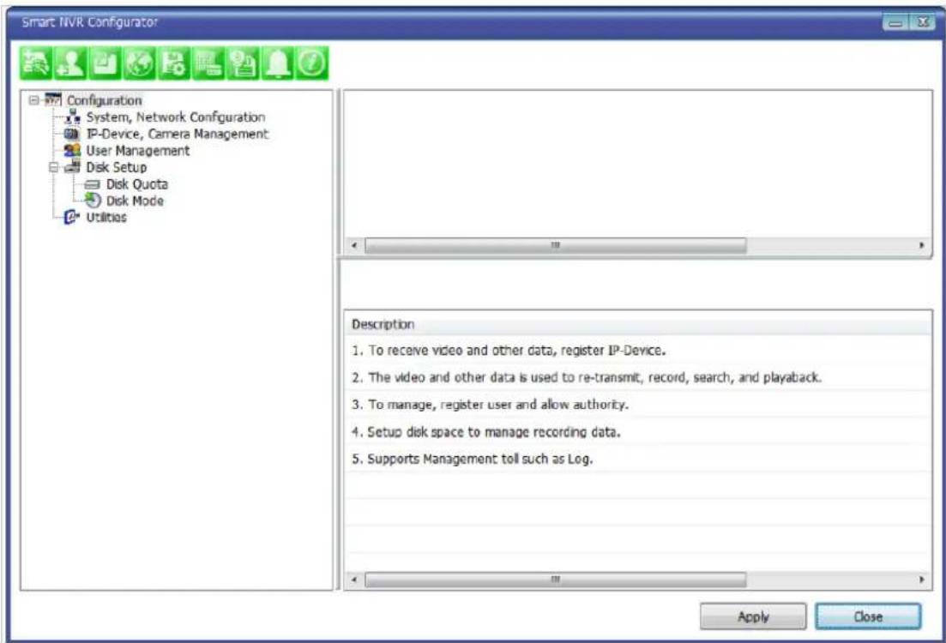Click upper panel scrollbar left arrow
Screen dimensions: 946x643
coord(354,245)
